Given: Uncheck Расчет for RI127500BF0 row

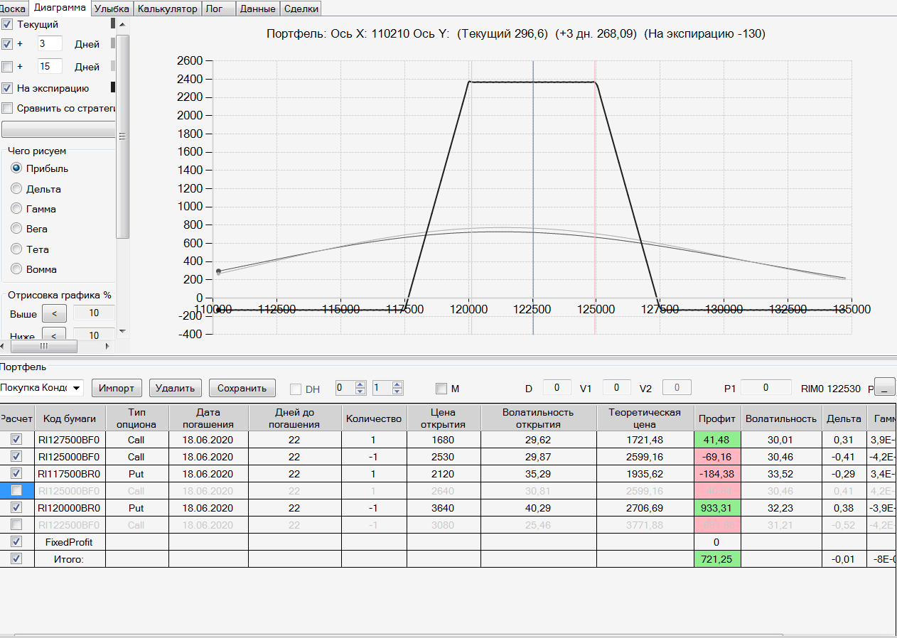Looking at the screenshot, I should (x=16, y=440).
